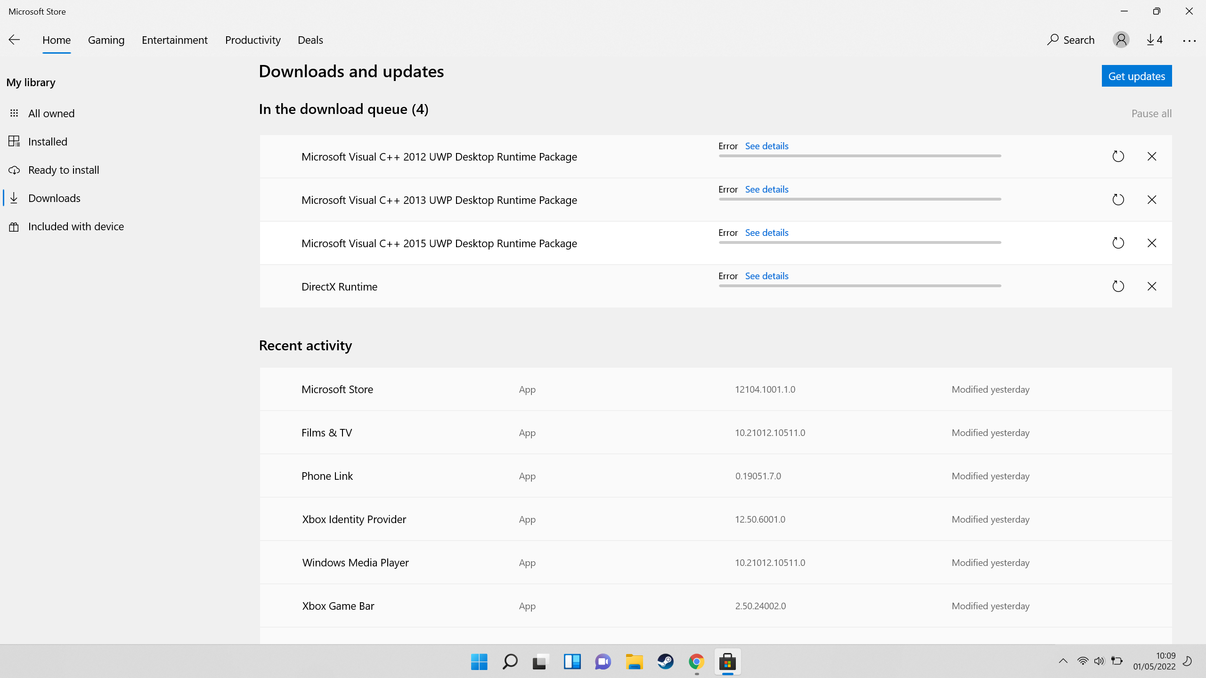Screen dimensions: 1206x678
Task: Open Search in the Store header
Action: (x=1071, y=40)
